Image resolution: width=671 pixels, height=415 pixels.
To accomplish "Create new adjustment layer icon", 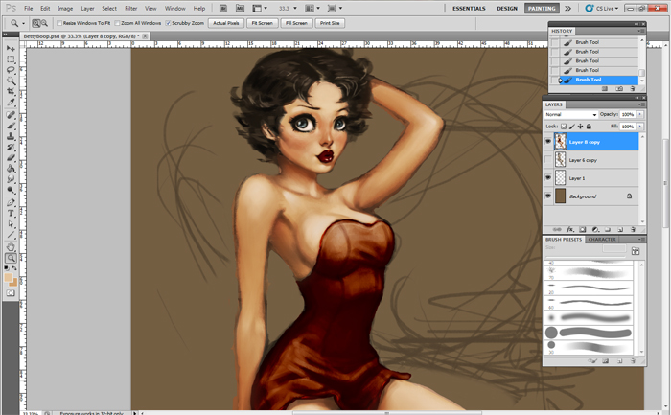I will [595, 230].
